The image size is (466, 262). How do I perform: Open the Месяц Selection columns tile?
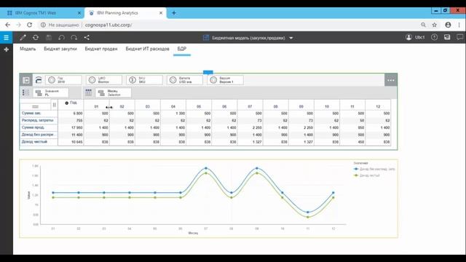(x=114, y=92)
